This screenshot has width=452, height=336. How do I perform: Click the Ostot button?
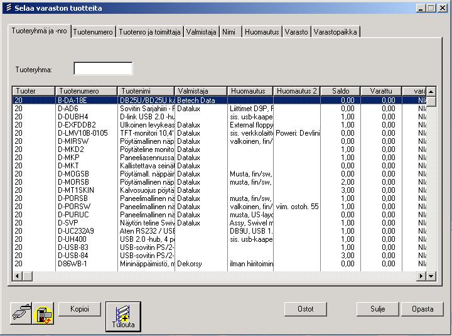coord(306,309)
